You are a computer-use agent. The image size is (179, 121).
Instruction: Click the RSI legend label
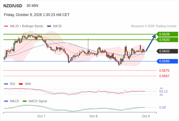pos(12,84)
